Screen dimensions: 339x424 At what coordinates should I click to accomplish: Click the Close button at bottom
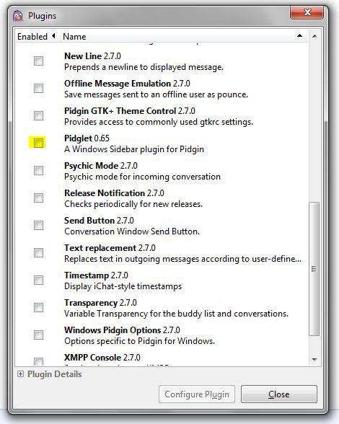pos(279,394)
